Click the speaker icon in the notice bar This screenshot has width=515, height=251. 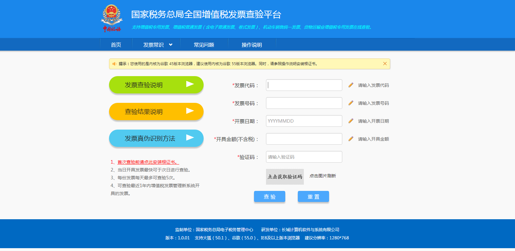[x=114, y=64]
